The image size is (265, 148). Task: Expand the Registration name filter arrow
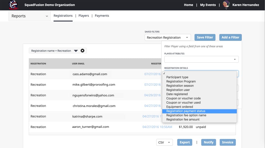click(76, 51)
